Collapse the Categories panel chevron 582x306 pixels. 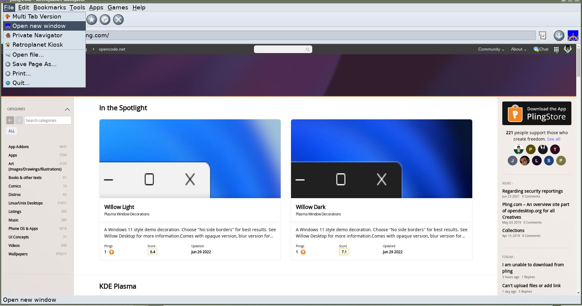coord(67,109)
